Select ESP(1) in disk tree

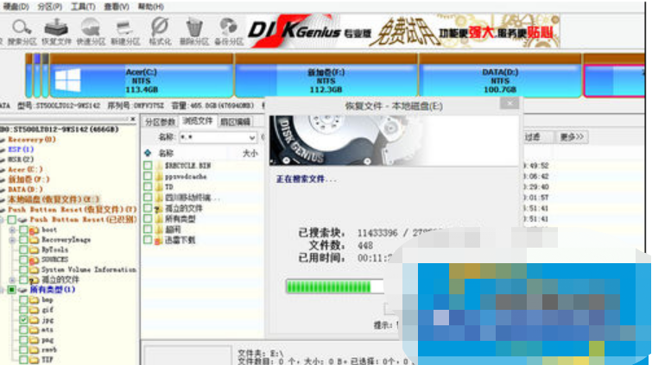[21, 149]
